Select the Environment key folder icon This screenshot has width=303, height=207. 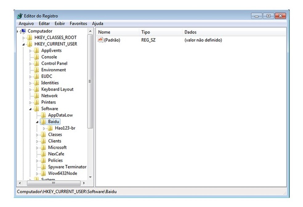pyautogui.click(x=36, y=70)
